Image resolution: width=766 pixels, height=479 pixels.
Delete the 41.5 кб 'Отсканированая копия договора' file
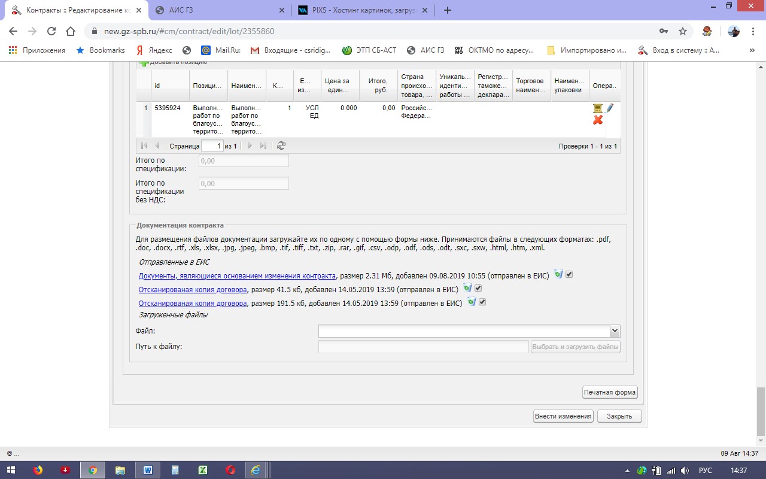[467, 288]
